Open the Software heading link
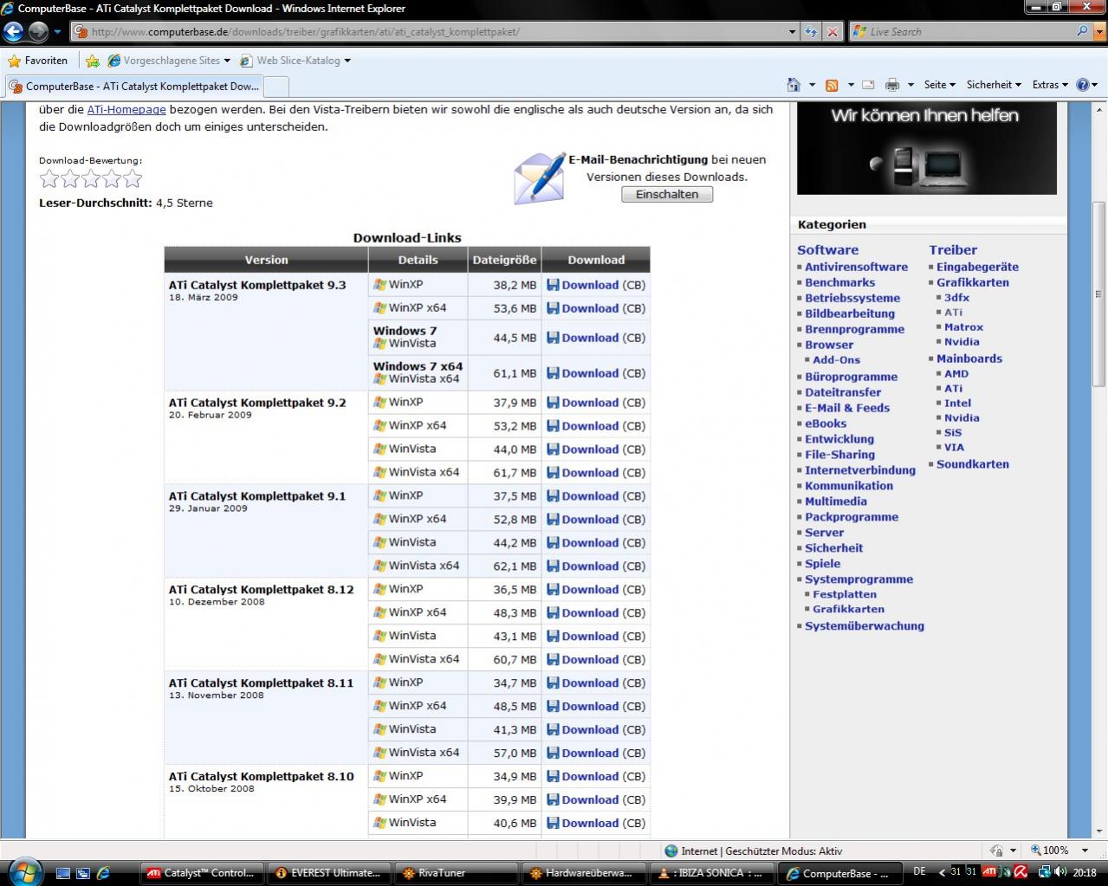Image resolution: width=1108 pixels, height=886 pixels. 828,249
